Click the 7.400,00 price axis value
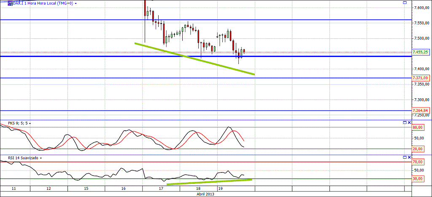 click(421, 69)
